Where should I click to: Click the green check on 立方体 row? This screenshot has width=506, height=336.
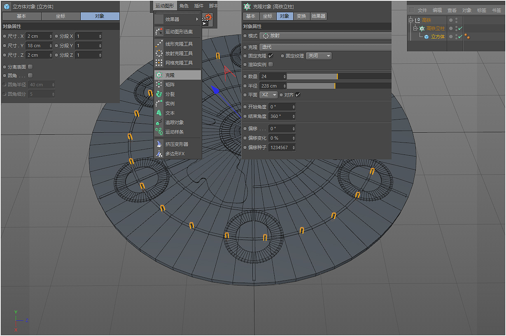(x=460, y=37)
